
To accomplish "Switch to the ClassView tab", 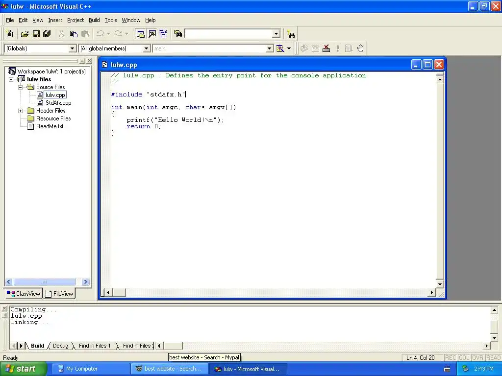I will coord(24,294).
